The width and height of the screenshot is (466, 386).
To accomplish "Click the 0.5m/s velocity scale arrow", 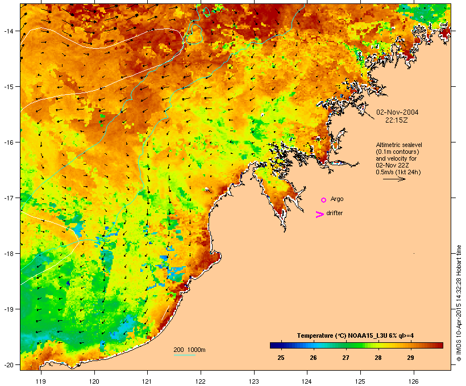I will [394, 179].
